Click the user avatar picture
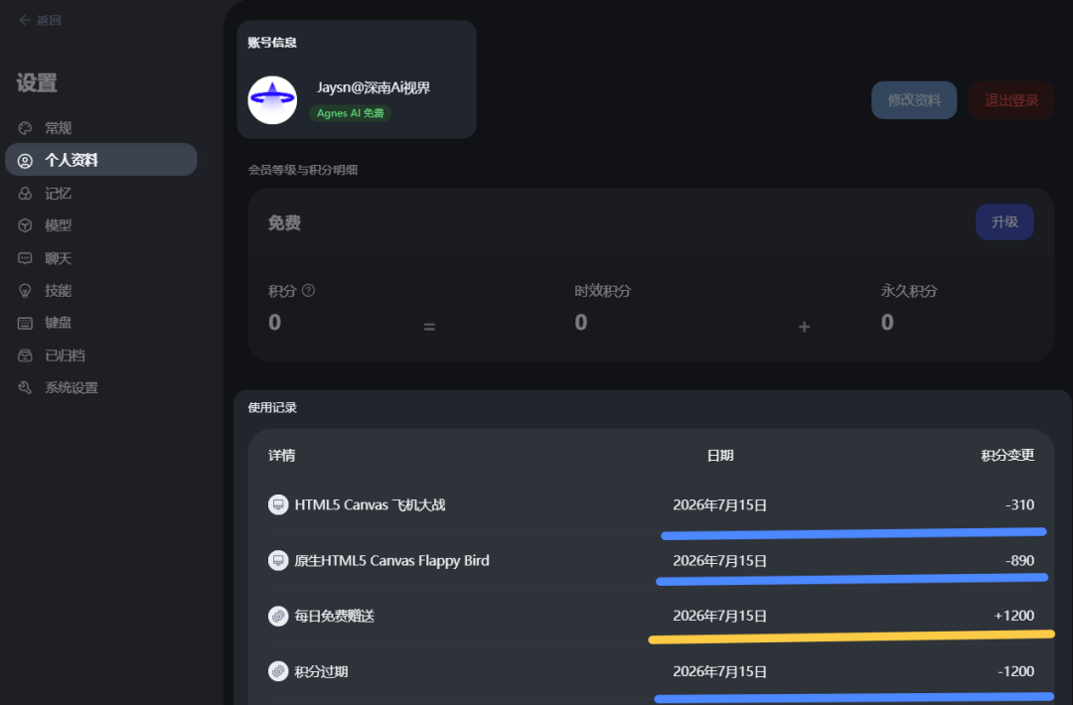Image resolution: width=1073 pixels, height=705 pixels. coord(272,100)
